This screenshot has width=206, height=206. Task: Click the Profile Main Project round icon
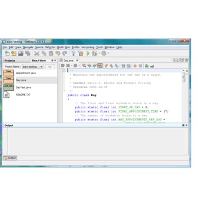[x=104, y=53]
